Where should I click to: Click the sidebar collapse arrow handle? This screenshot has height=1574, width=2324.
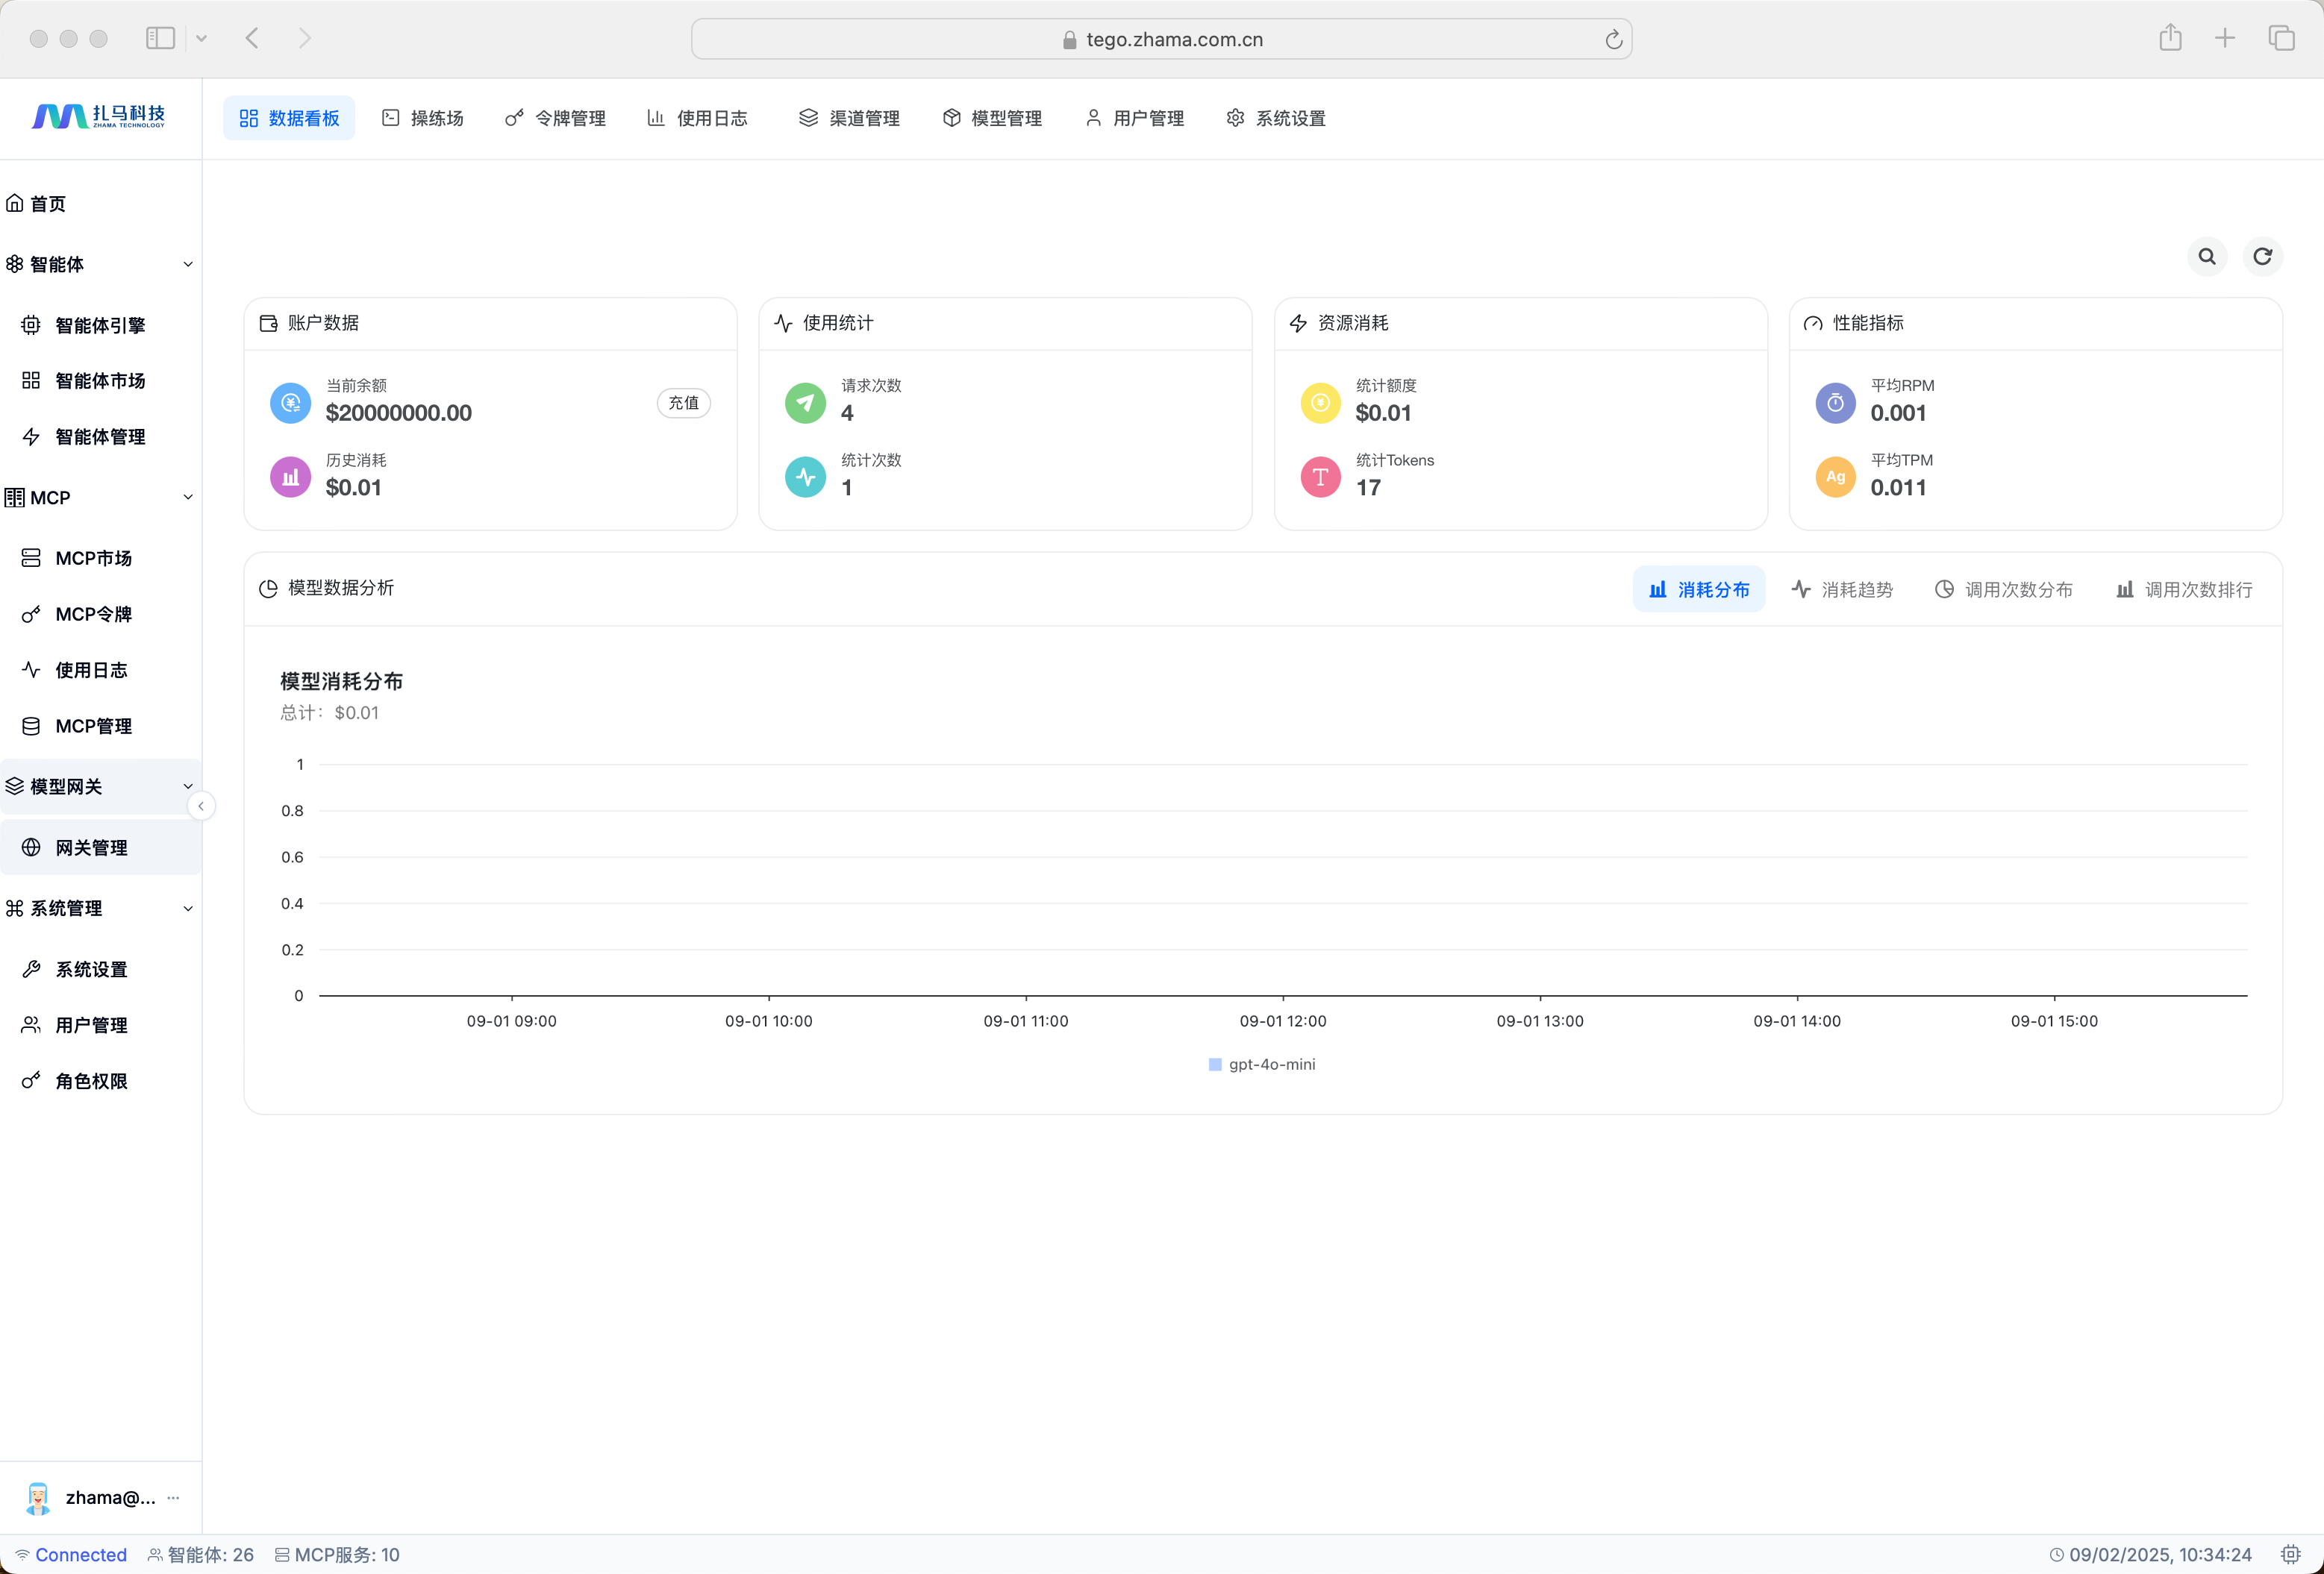[201, 806]
